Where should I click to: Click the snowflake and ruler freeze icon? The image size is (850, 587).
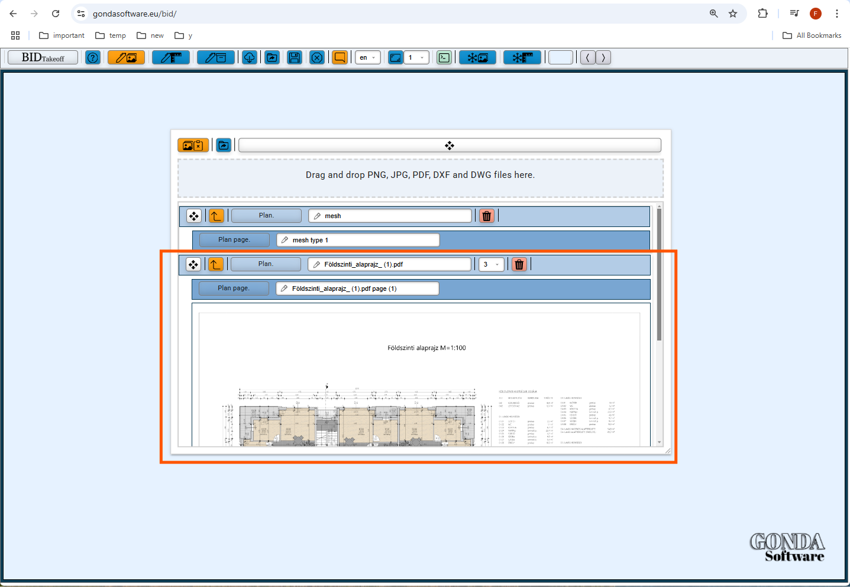(522, 57)
